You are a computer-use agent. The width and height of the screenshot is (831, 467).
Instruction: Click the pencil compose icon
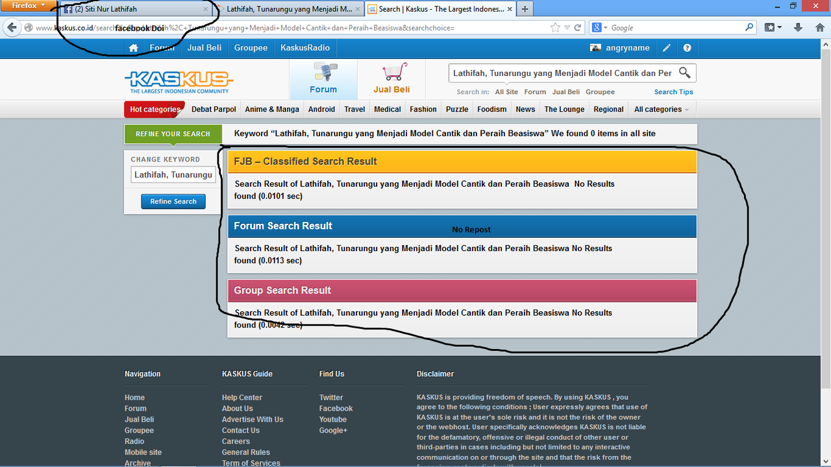(667, 48)
